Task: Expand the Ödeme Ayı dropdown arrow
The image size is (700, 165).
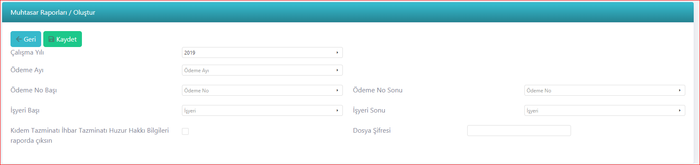Action: tap(337, 70)
